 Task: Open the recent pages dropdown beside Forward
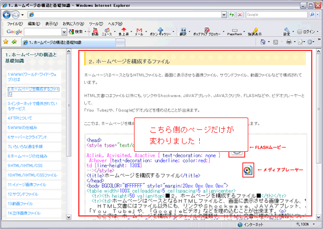pos(23,15)
